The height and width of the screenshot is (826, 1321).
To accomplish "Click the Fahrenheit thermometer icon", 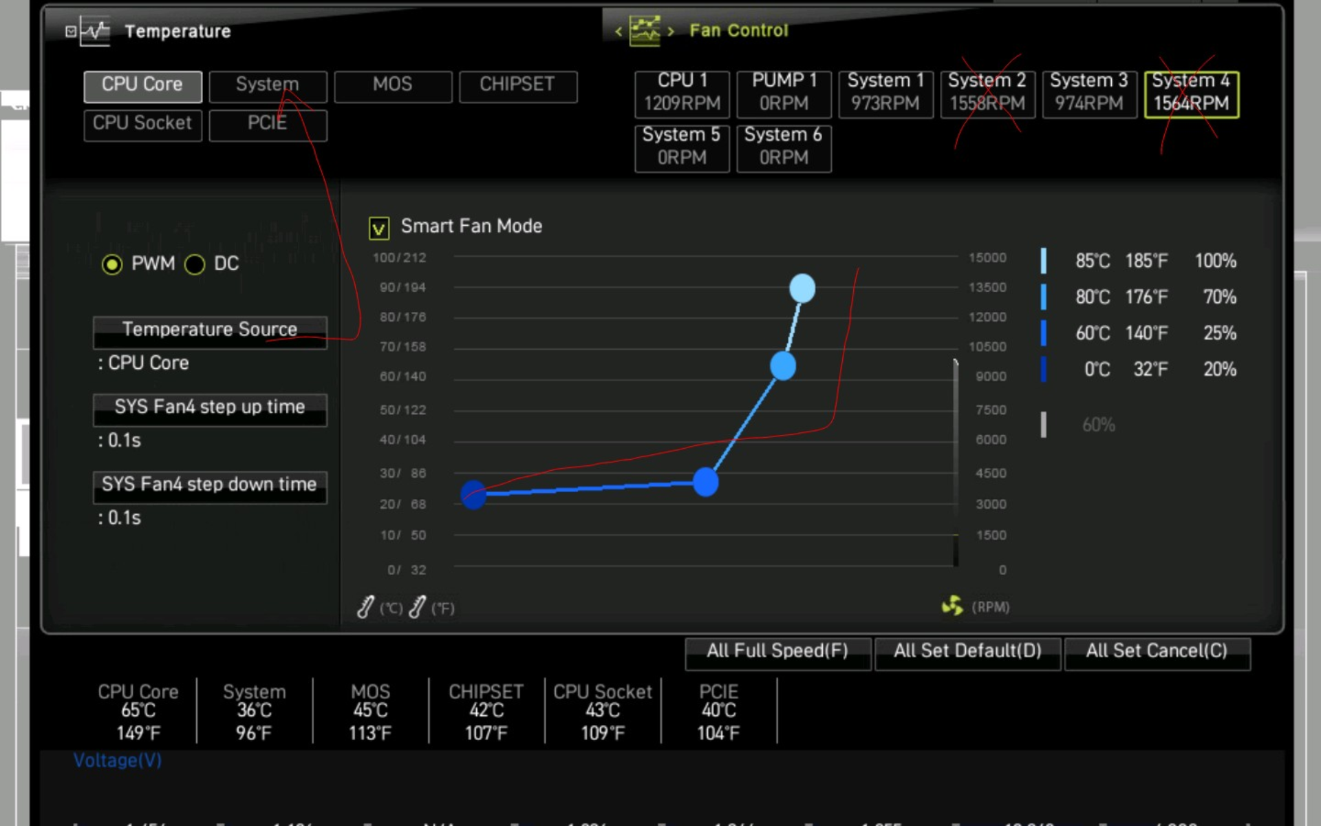I will tap(418, 607).
